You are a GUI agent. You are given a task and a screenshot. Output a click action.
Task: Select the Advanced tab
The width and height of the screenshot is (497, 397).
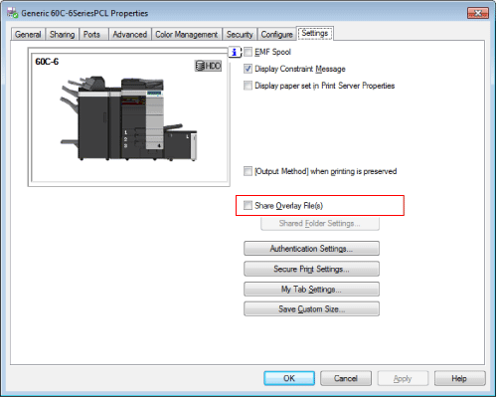[130, 34]
